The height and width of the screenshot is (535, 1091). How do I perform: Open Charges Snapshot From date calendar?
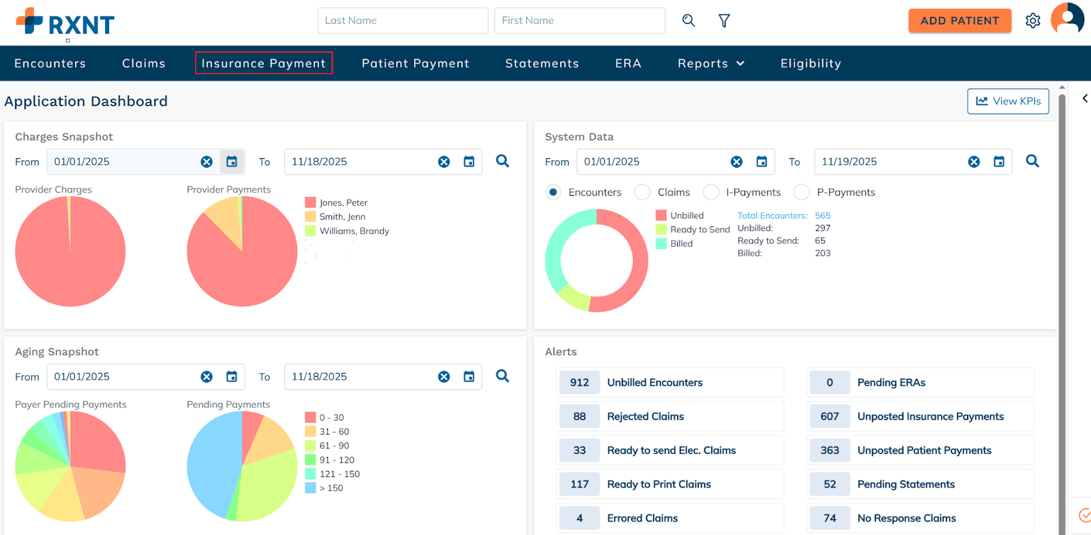tap(232, 162)
